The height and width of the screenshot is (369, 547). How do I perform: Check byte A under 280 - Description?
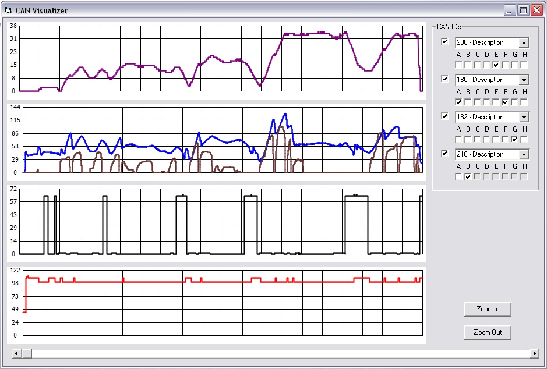[458, 65]
